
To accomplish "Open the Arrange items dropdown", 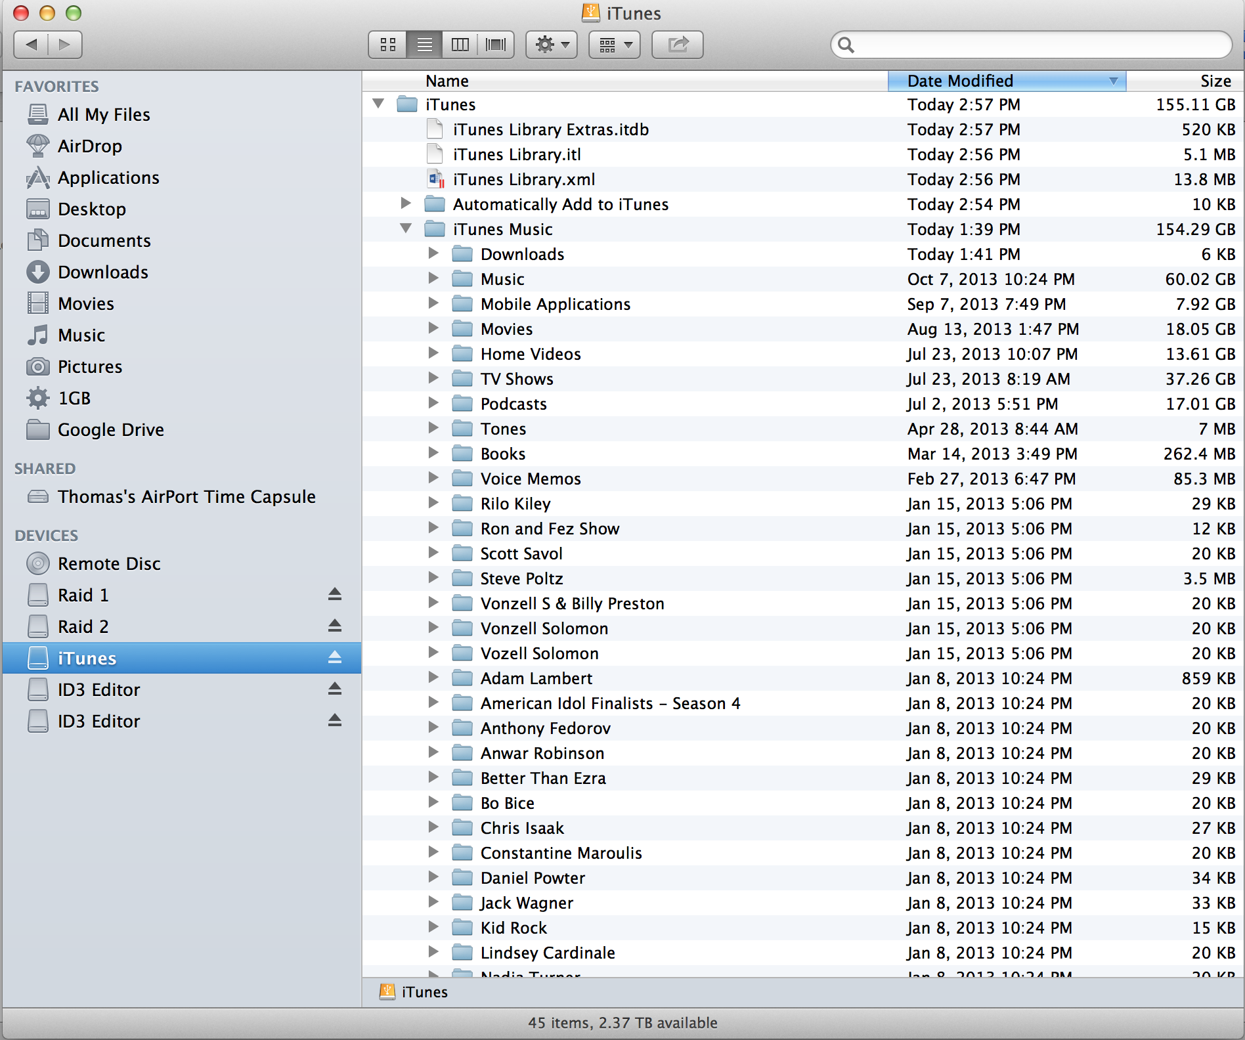I will click(615, 45).
